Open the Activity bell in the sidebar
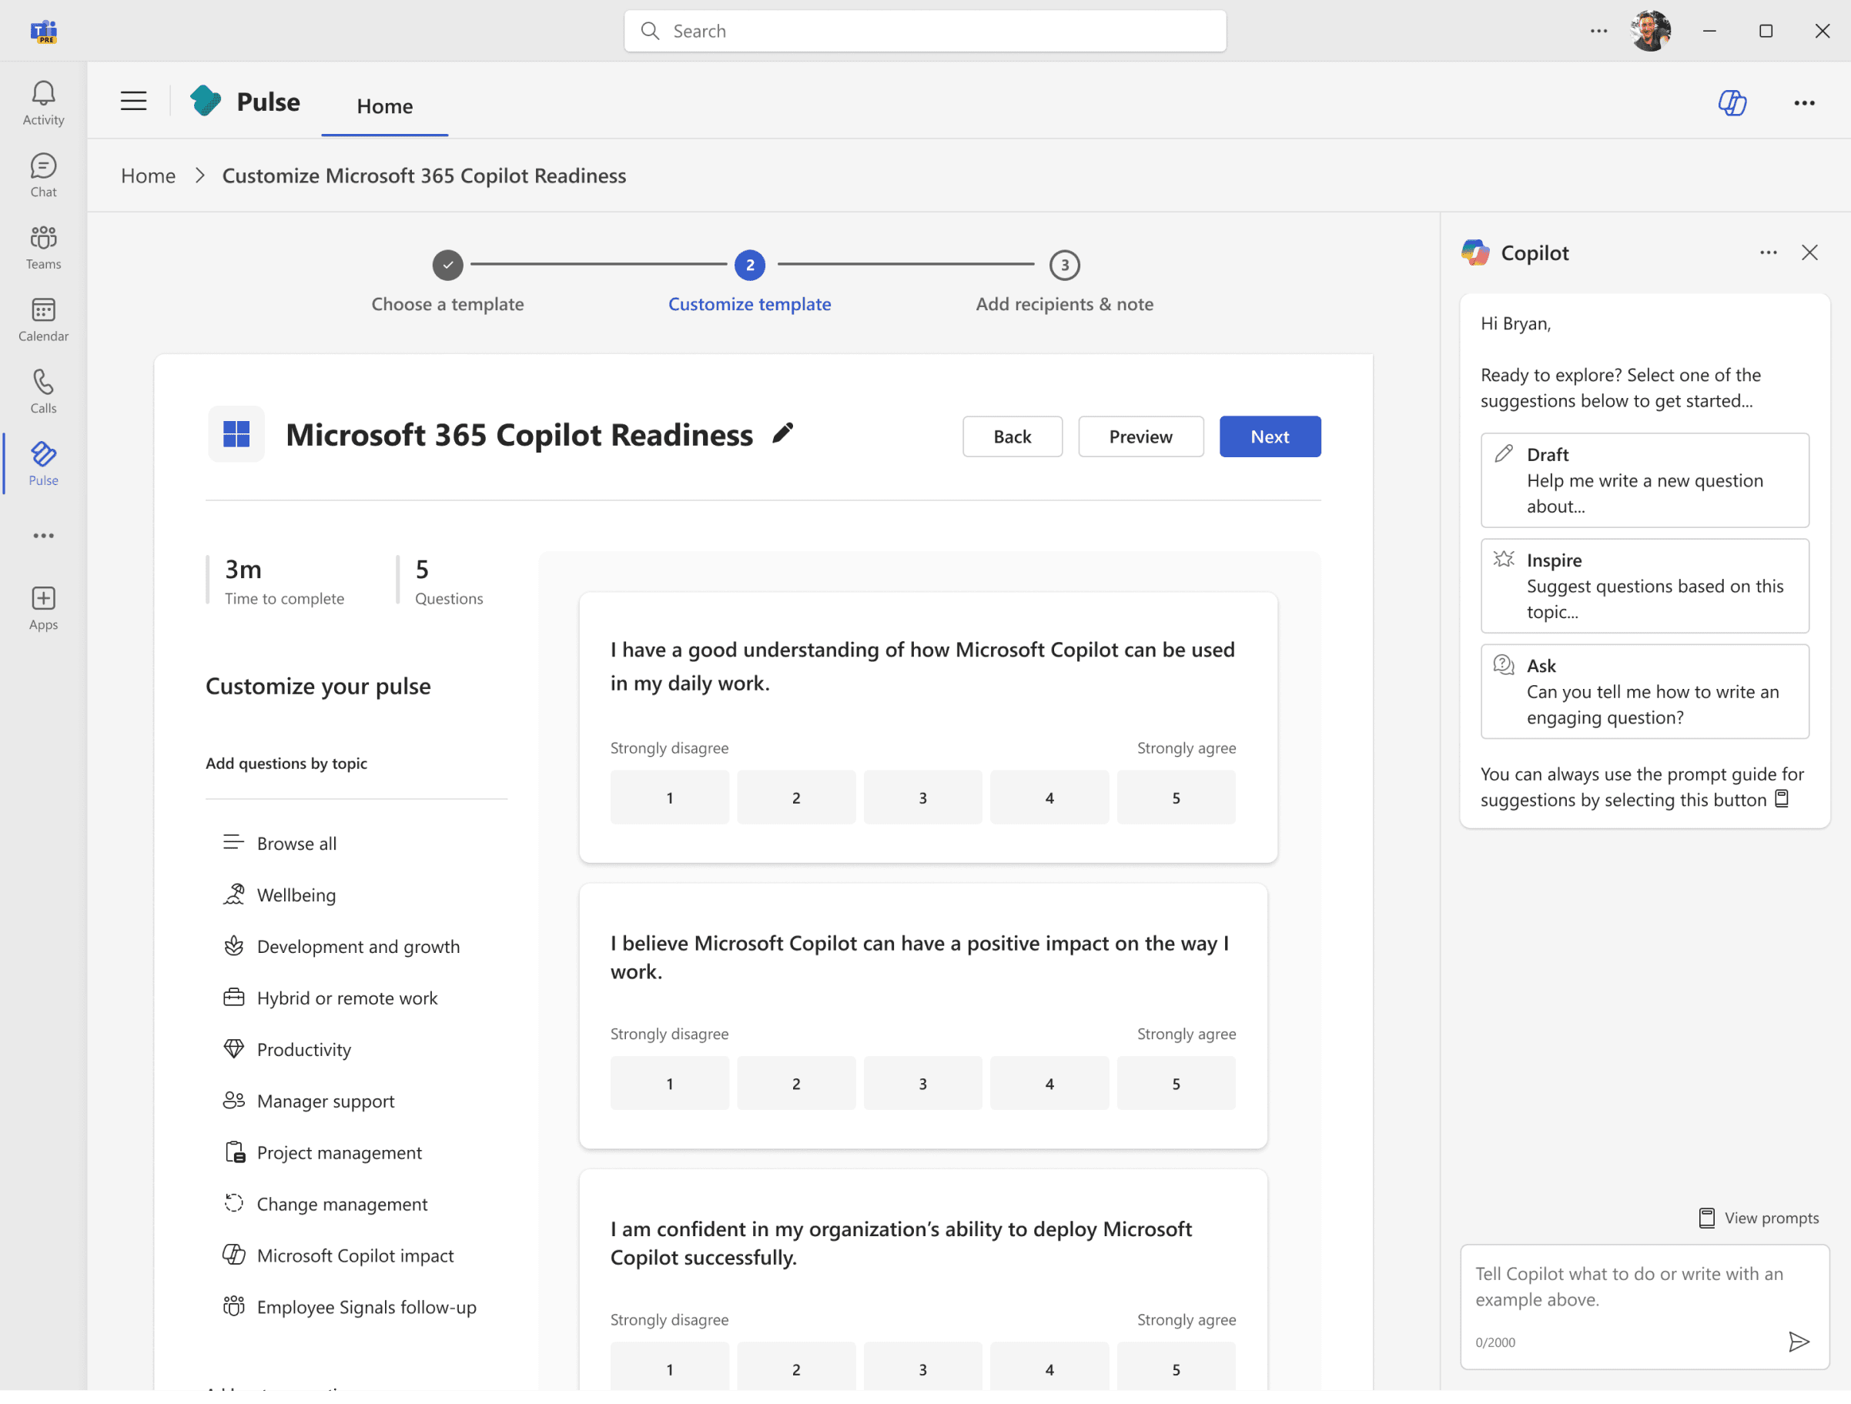 coord(44,103)
